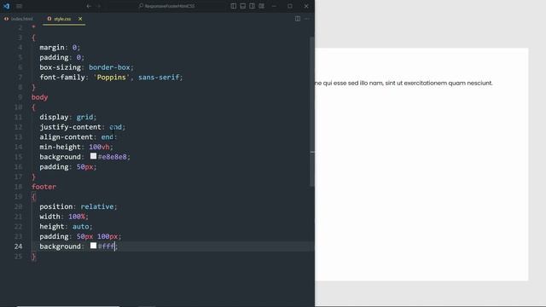
Task: Click the 'footer' selector text
Action: point(44,187)
